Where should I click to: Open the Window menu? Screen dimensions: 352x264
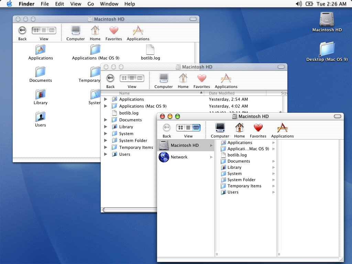coord(109,4)
